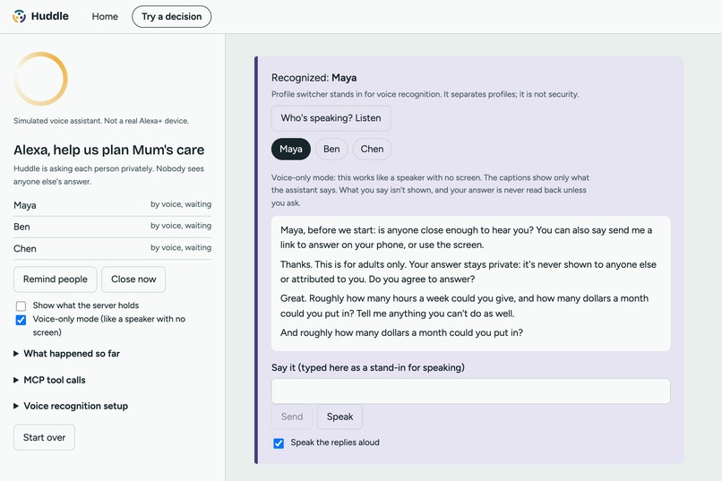
Task: Click 'Huddle is asking each person privately' text
Action: pyautogui.click(x=108, y=176)
